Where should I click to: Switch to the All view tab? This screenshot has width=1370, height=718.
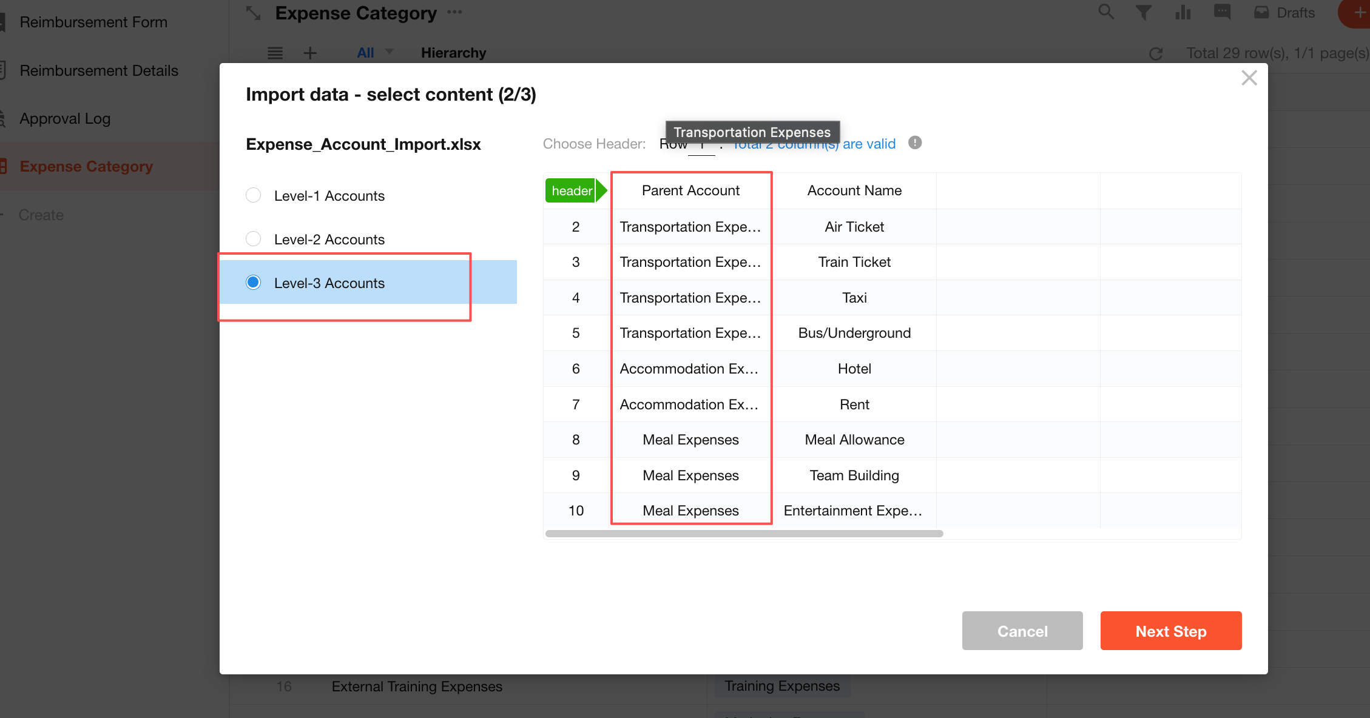[365, 53]
